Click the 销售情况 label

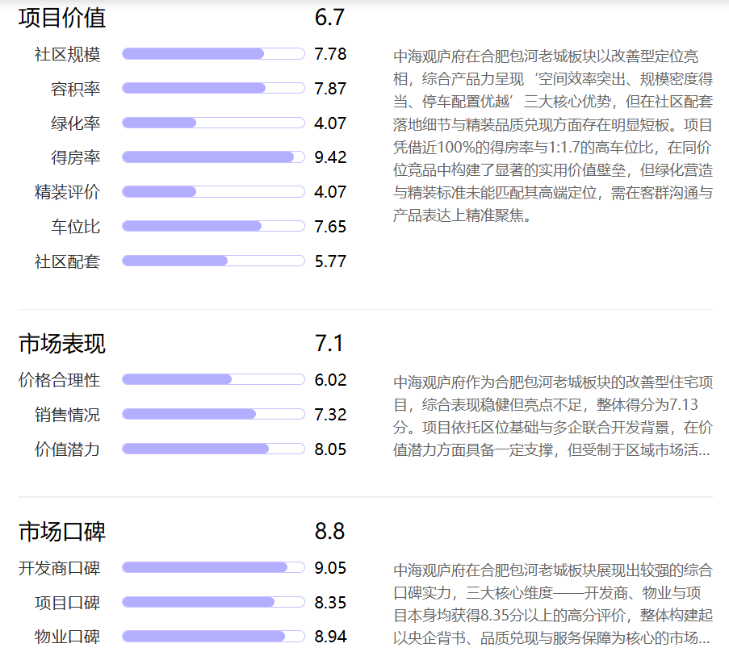(68, 415)
